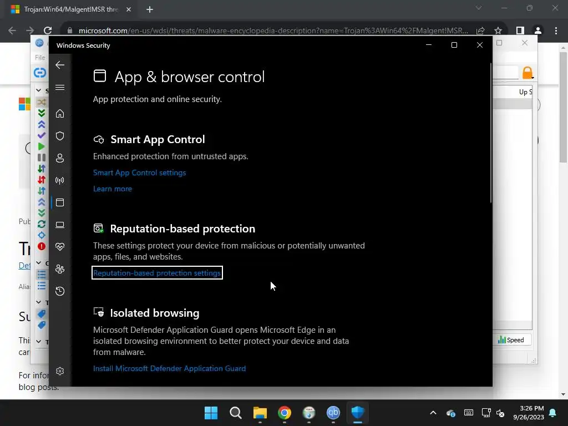Click Chrome back button
The height and width of the screenshot is (426, 568).
pos(12,31)
